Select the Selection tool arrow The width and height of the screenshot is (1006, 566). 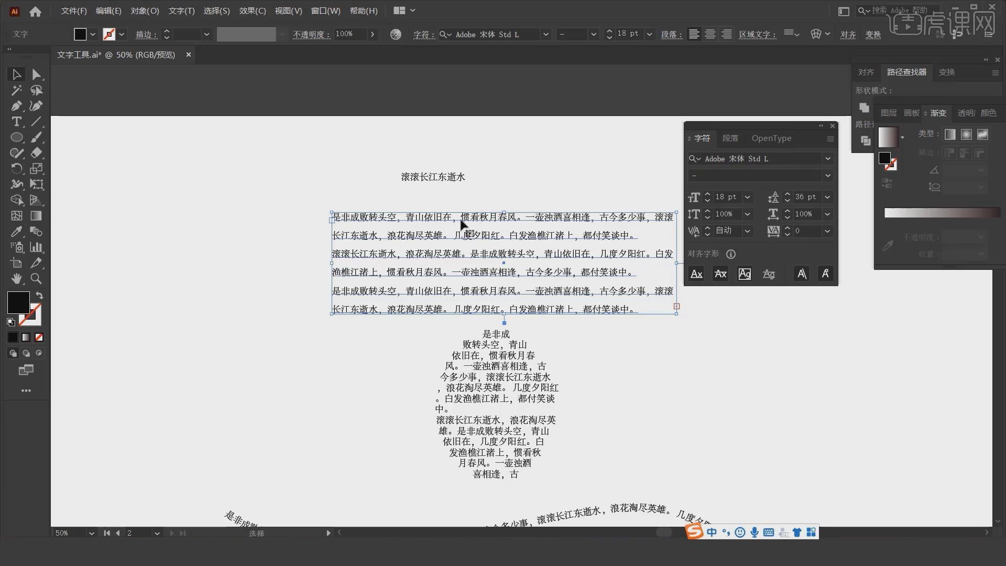click(16, 74)
